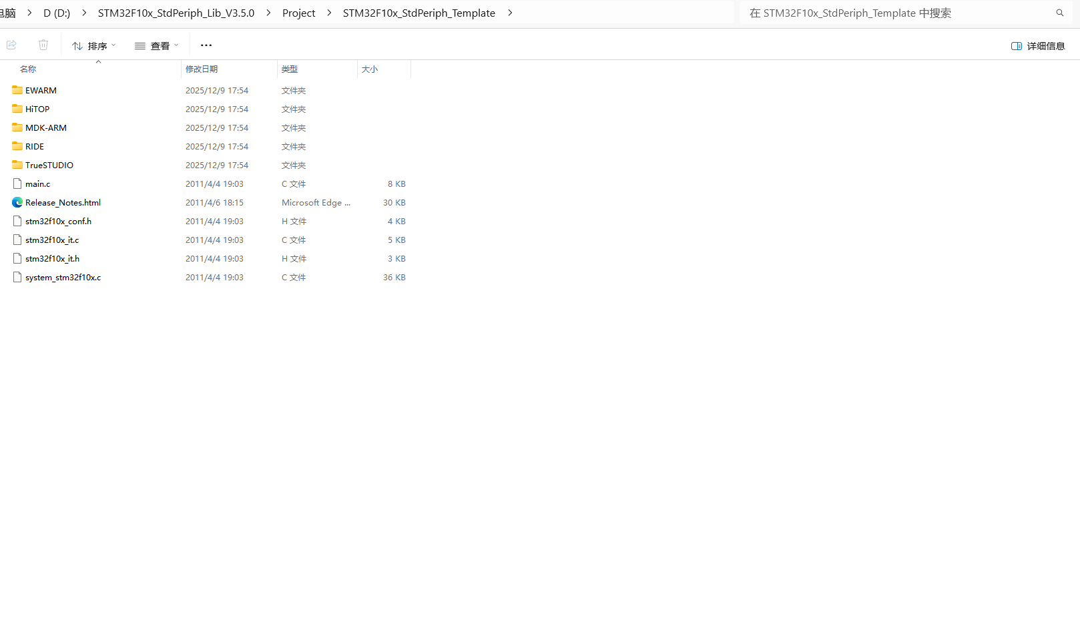This screenshot has height=644, width=1080.
Task: Click the share icon in toolbar
Action: (x=11, y=45)
